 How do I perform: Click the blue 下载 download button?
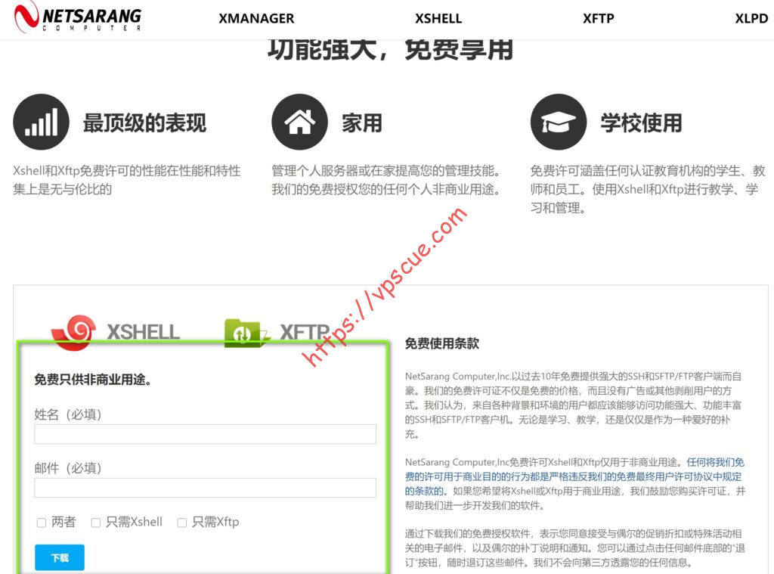click(x=60, y=557)
